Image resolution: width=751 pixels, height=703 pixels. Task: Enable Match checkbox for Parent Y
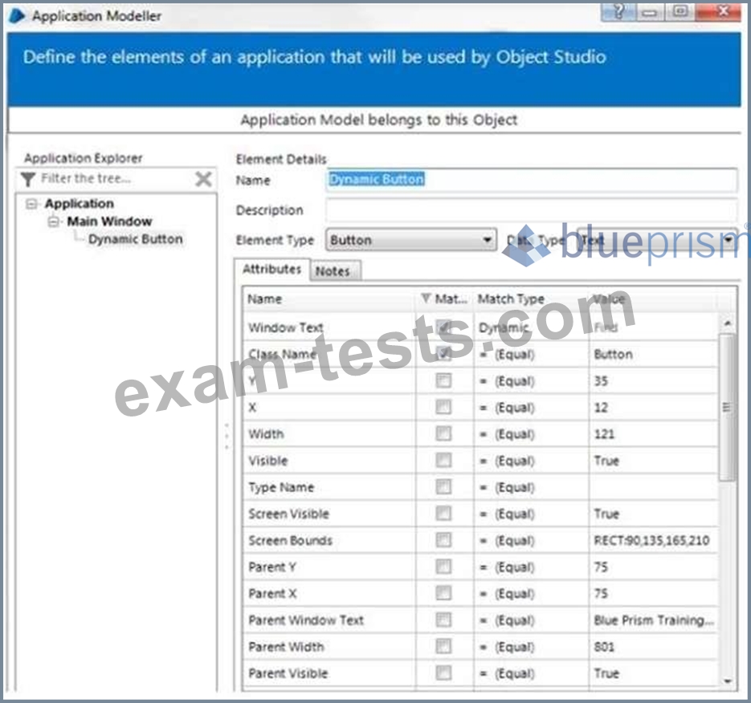[x=443, y=567]
